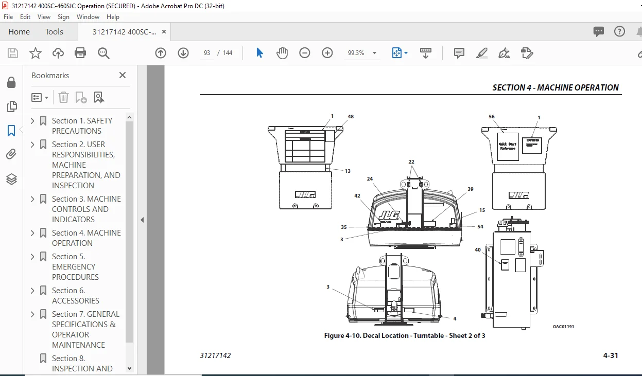Open the notifications speech bubble icon

click(x=599, y=32)
